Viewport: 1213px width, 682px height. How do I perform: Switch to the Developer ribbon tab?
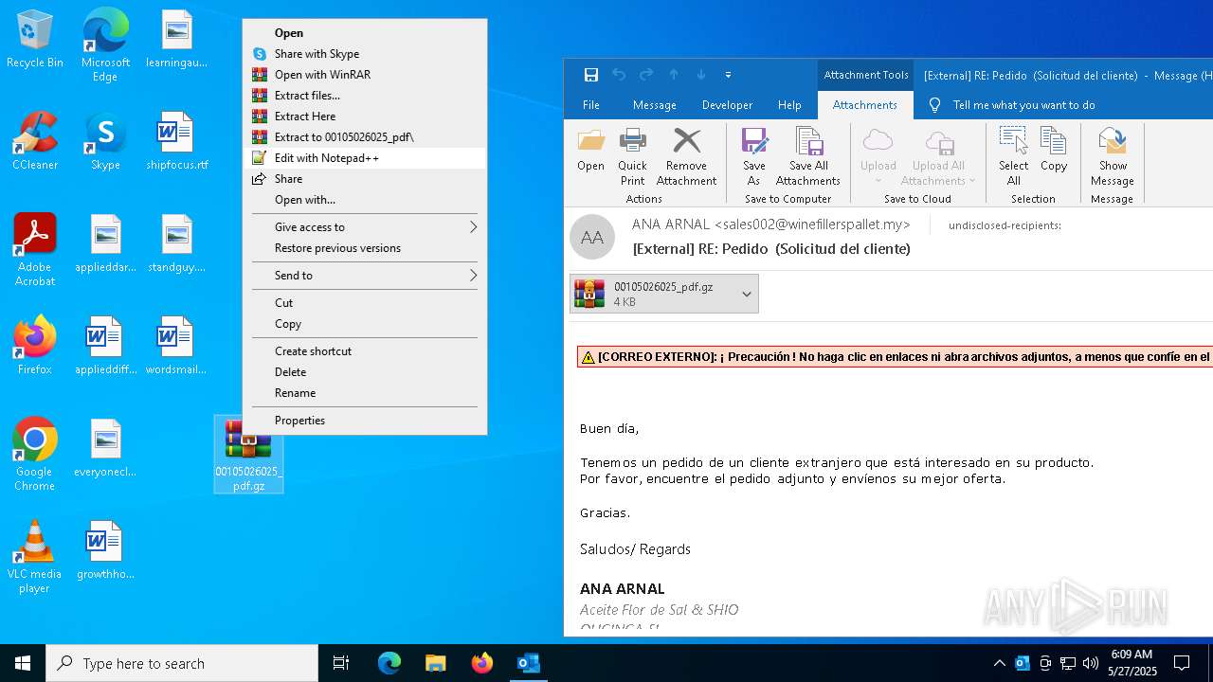coord(728,105)
